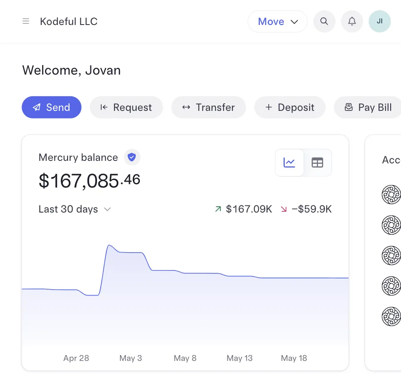
Task: Click the FDIC shield badge icon
Action: [132, 157]
